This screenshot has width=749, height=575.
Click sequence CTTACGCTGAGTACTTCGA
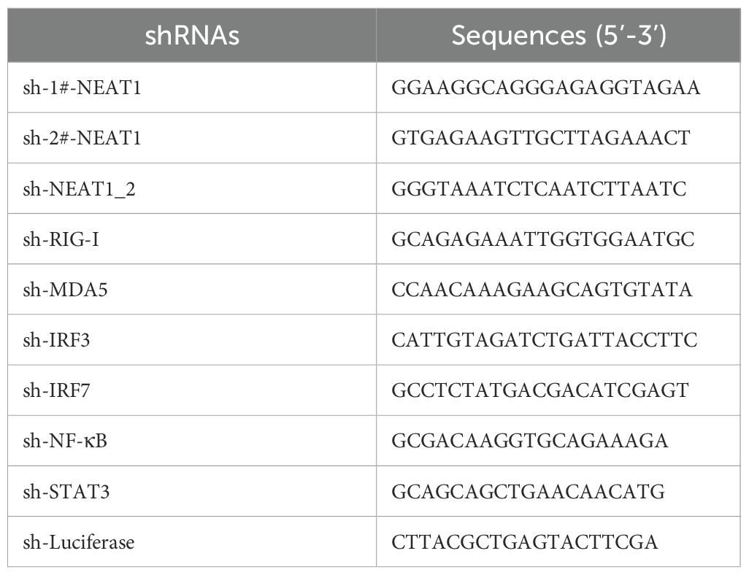click(x=524, y=542)
